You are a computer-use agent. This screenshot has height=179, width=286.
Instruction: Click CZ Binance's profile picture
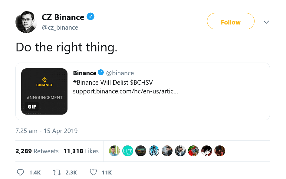tap(26, 22)
